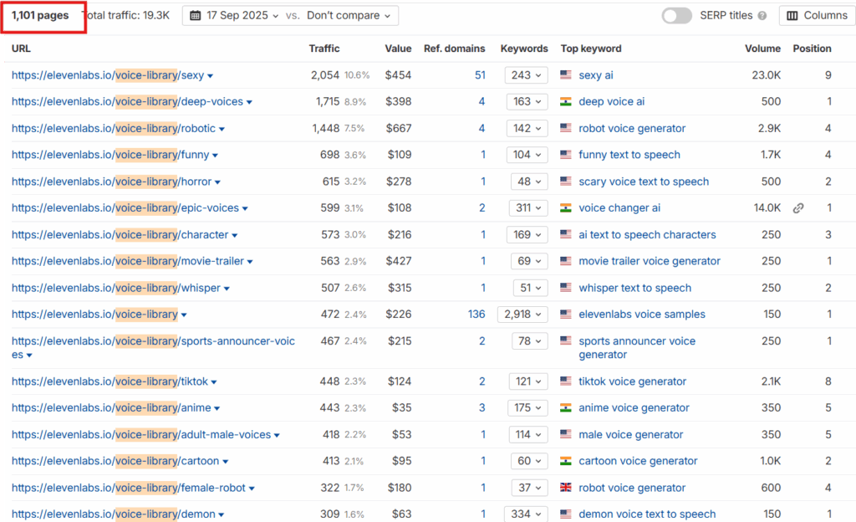This screenshot has width=856, height=522.
Task: Click the calendar icon beside the date
Action: click(195, 15)
